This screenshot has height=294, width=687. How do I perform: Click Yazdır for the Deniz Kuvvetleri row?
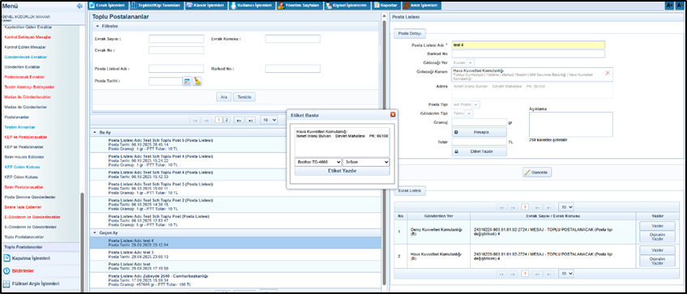click(x=657, y=226)
